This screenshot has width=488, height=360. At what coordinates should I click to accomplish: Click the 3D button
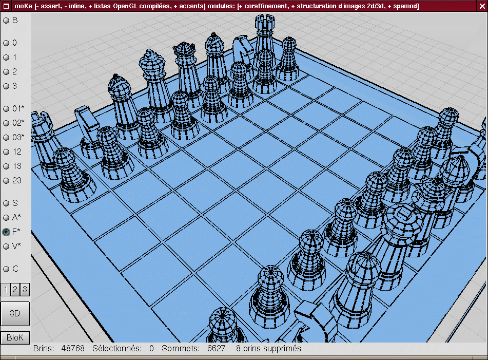click(15, 313)
